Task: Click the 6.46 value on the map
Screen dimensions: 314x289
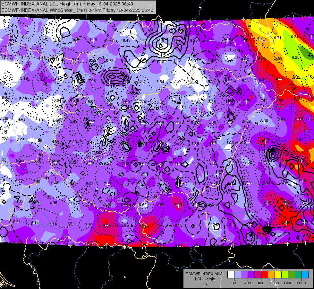Action: click(7, 77)
